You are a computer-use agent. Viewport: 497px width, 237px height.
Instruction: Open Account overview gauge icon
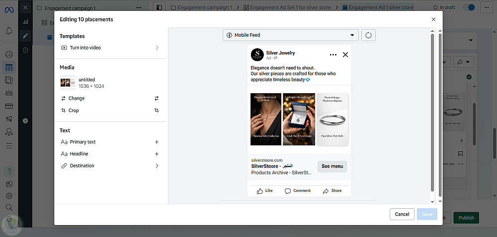pyautogui.click(x=9, y=55)
